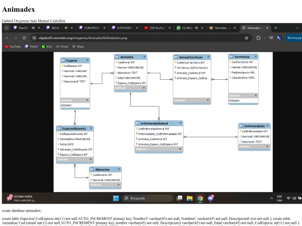Close the ELTITOSINT tab
The width and height of the screenshot is (302, 226).
click(137, 28)
